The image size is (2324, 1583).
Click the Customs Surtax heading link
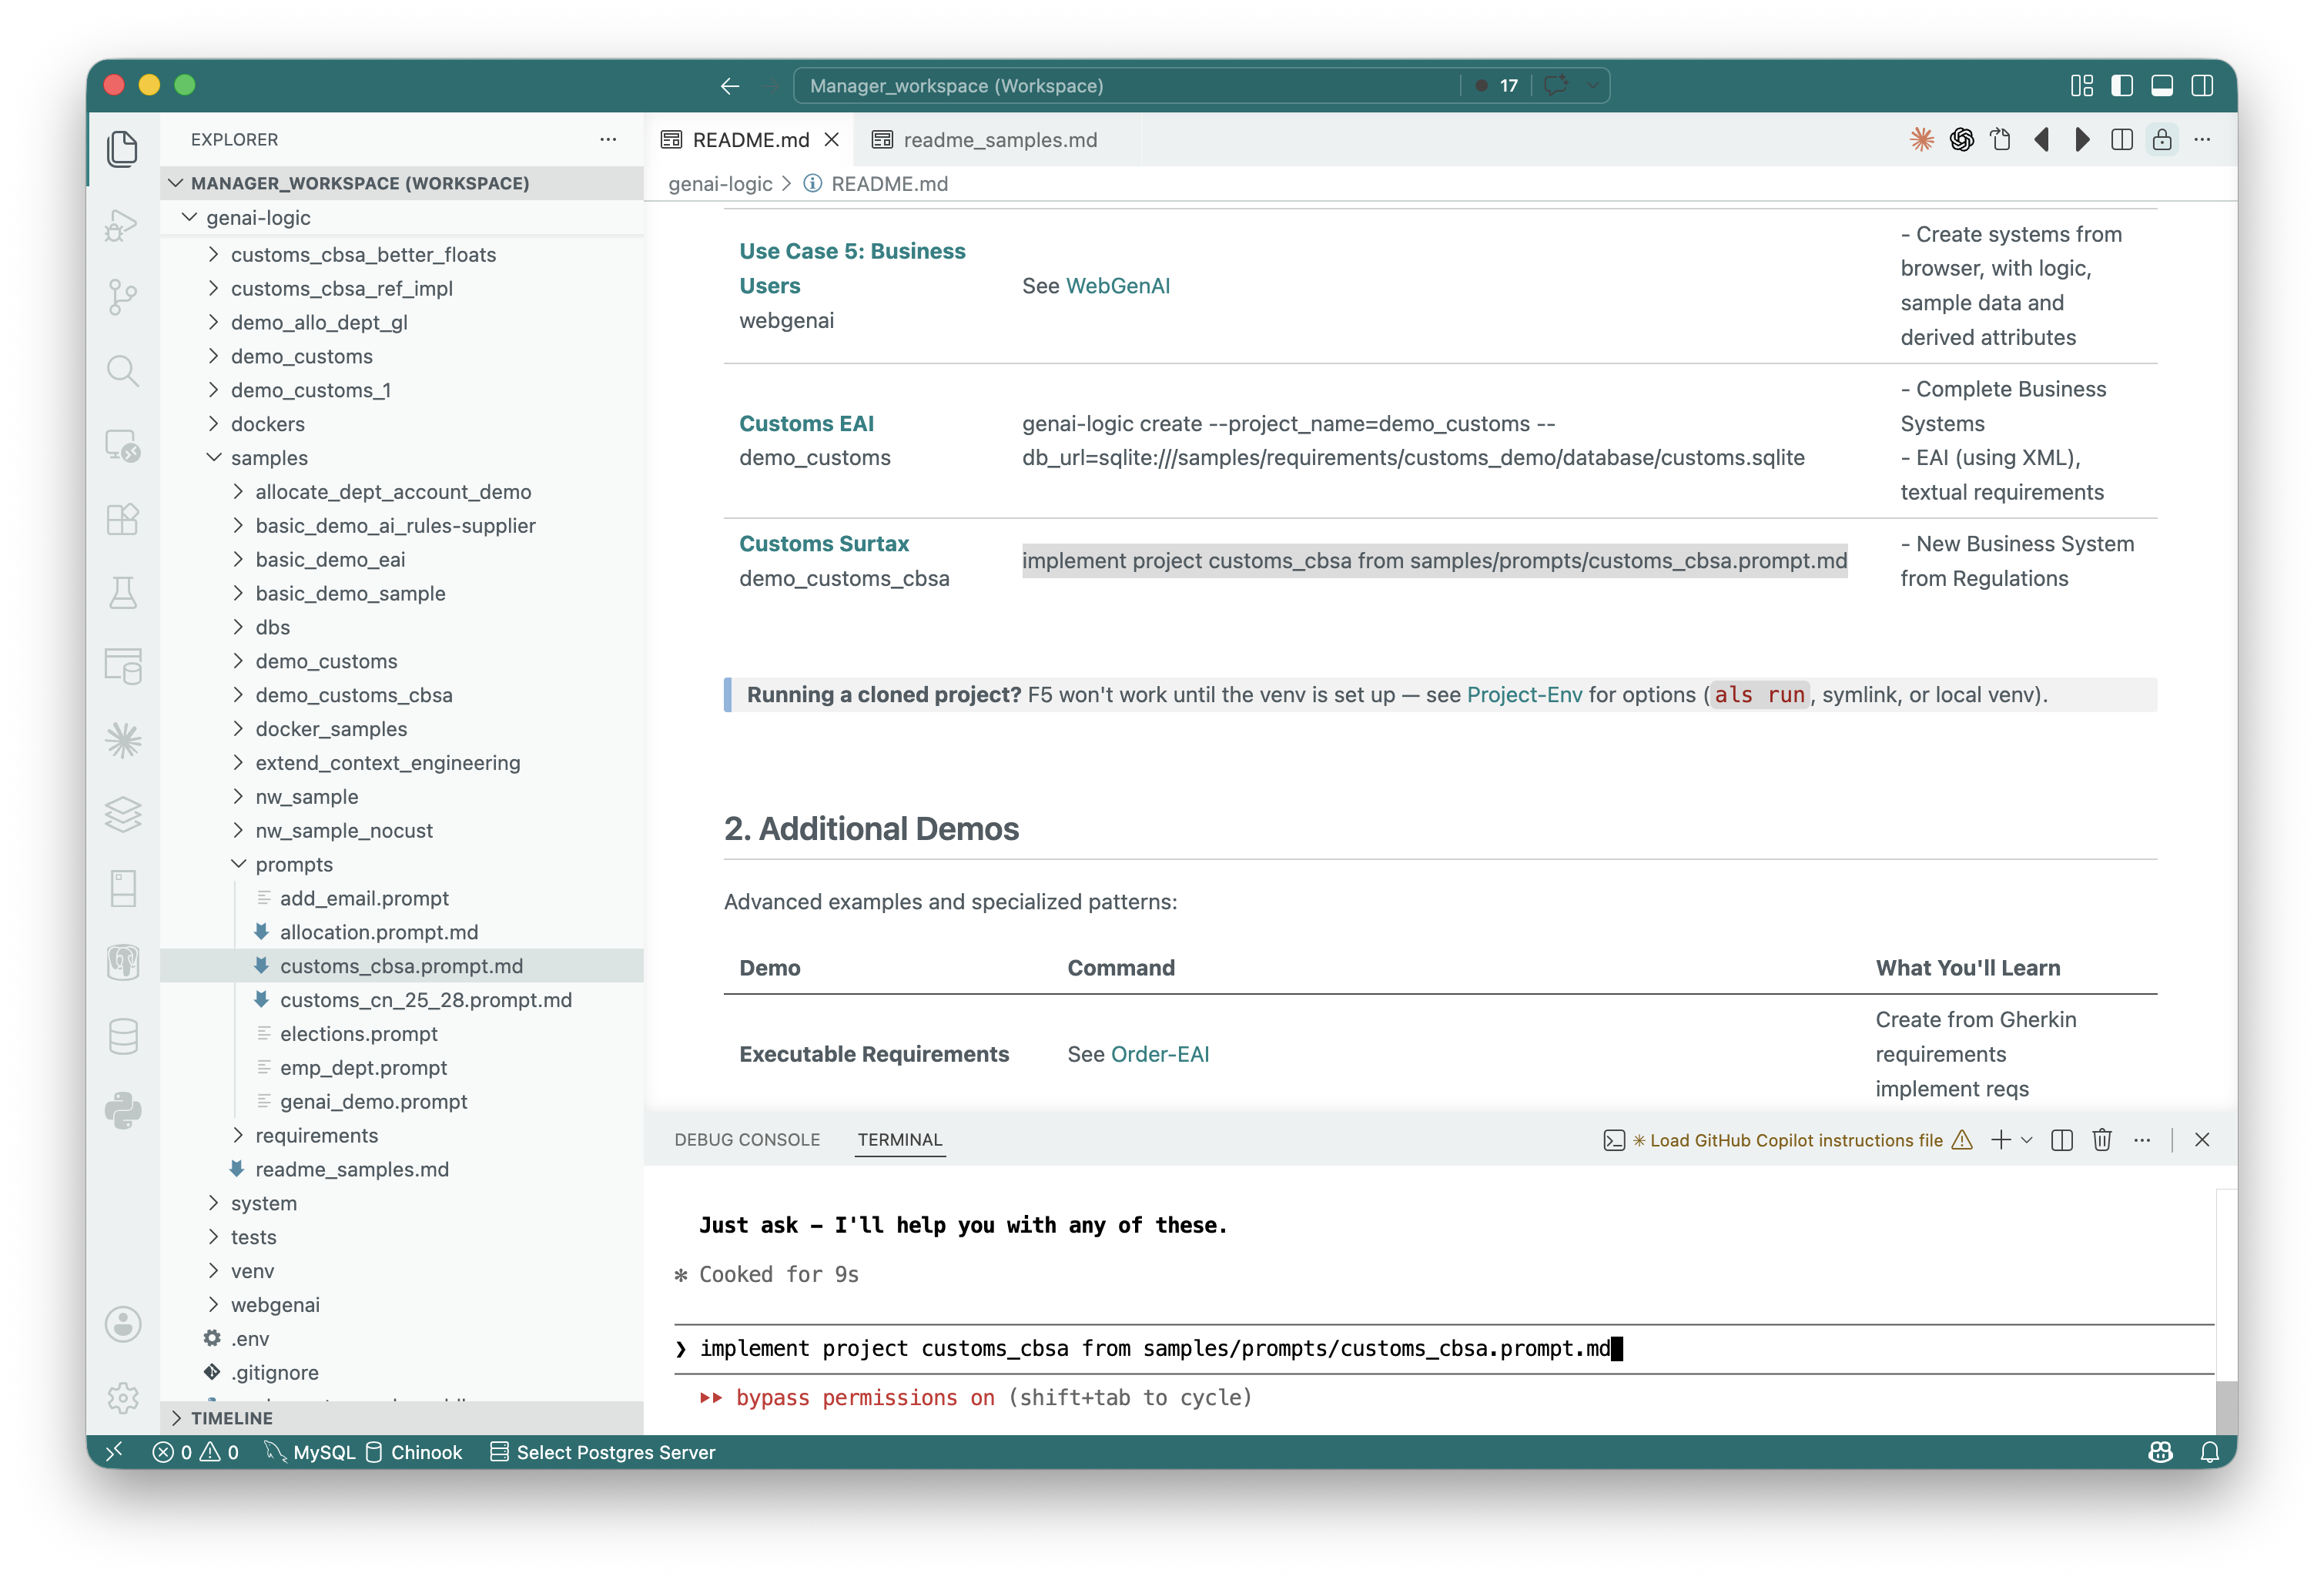click(x=824, y=544)
